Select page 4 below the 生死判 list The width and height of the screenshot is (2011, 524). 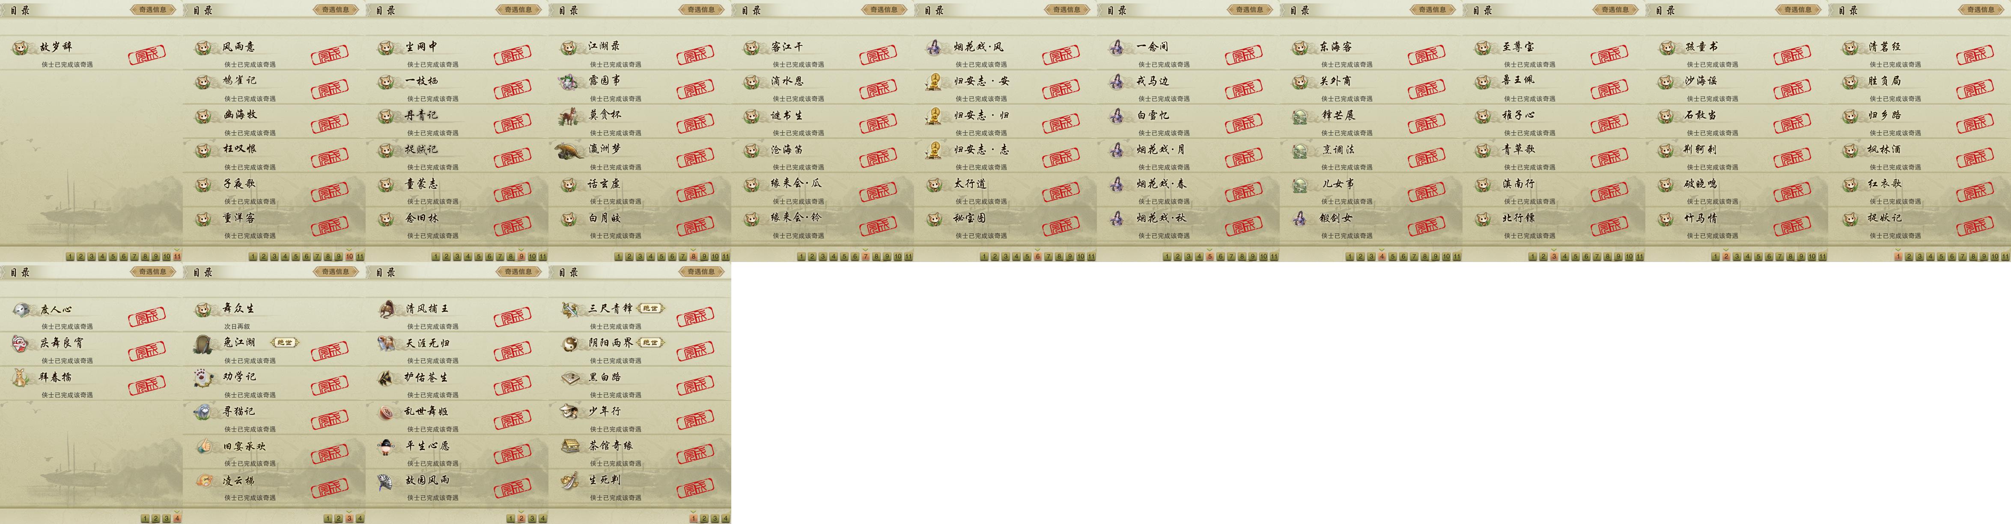(725, 518)
